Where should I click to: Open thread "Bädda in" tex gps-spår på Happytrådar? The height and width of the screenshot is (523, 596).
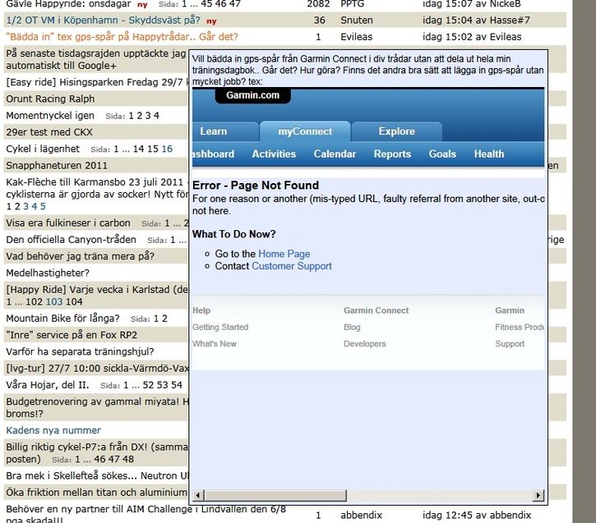(x=122, y=37)
